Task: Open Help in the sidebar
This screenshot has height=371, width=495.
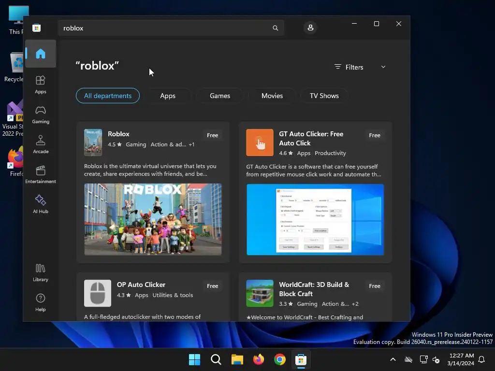Action: pyautogui.click(x=41, y=303)
